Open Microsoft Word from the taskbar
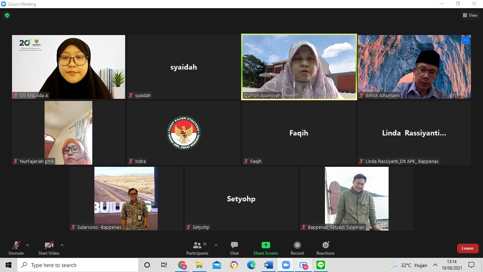The width and height of the screenshot is (483, 272). (x=268, y=265)
